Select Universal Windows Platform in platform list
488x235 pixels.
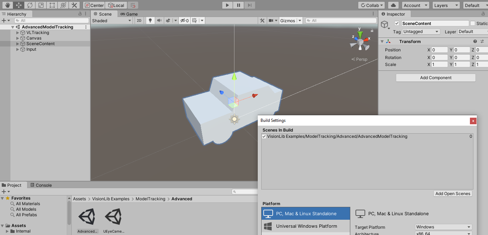point(306,226)
